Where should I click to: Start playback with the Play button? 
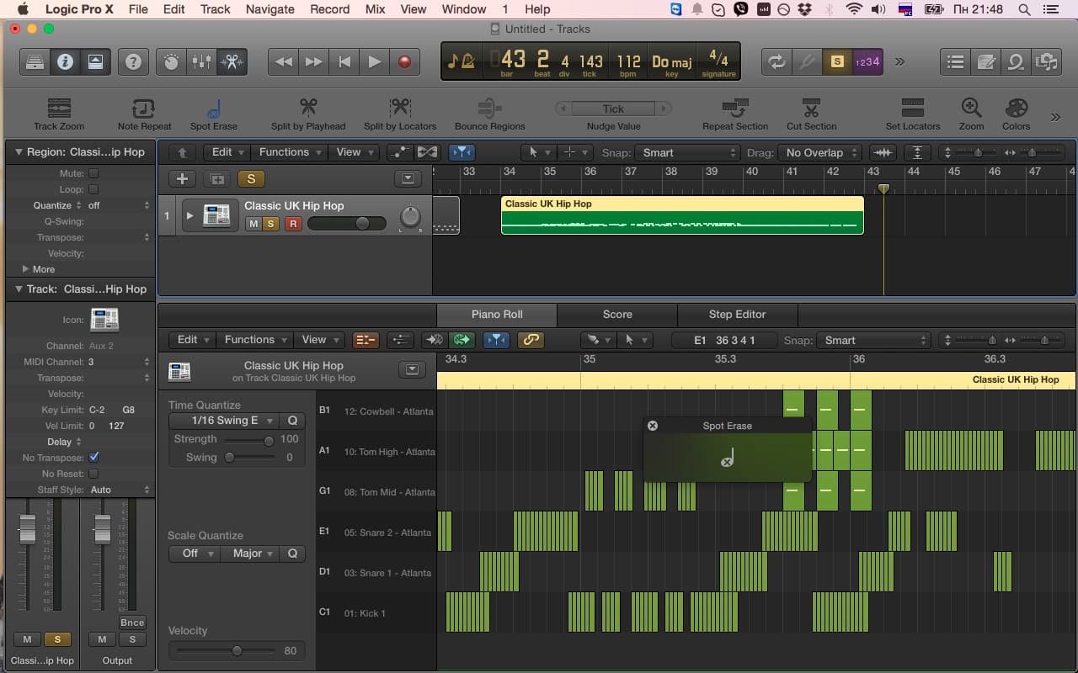pos(375,61)
